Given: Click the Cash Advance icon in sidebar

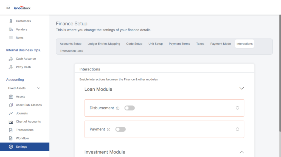Looking at the screenshot, I should [x=11, y=59].
